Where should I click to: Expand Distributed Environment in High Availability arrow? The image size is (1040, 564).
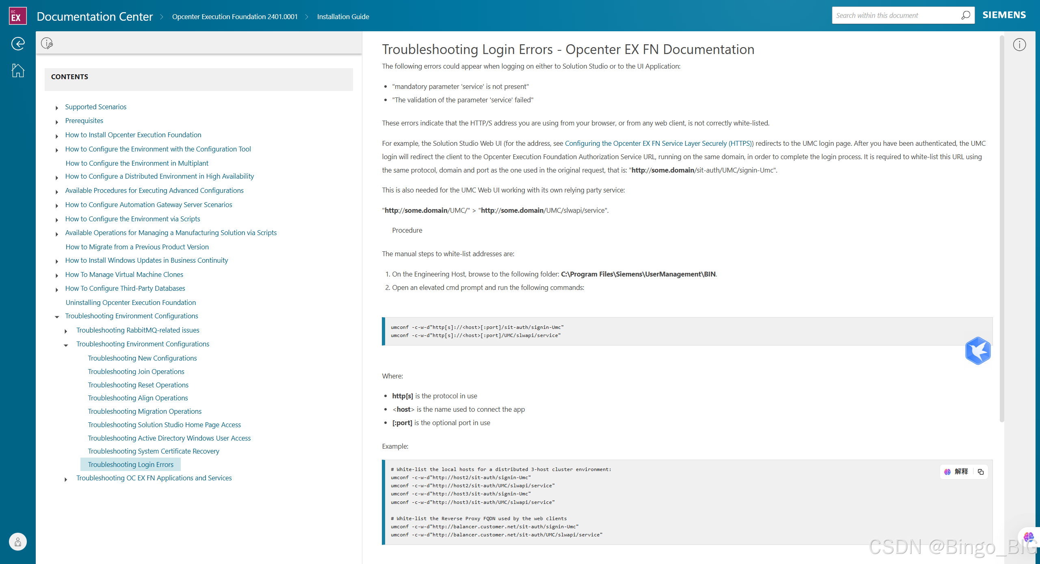[57, 177]
